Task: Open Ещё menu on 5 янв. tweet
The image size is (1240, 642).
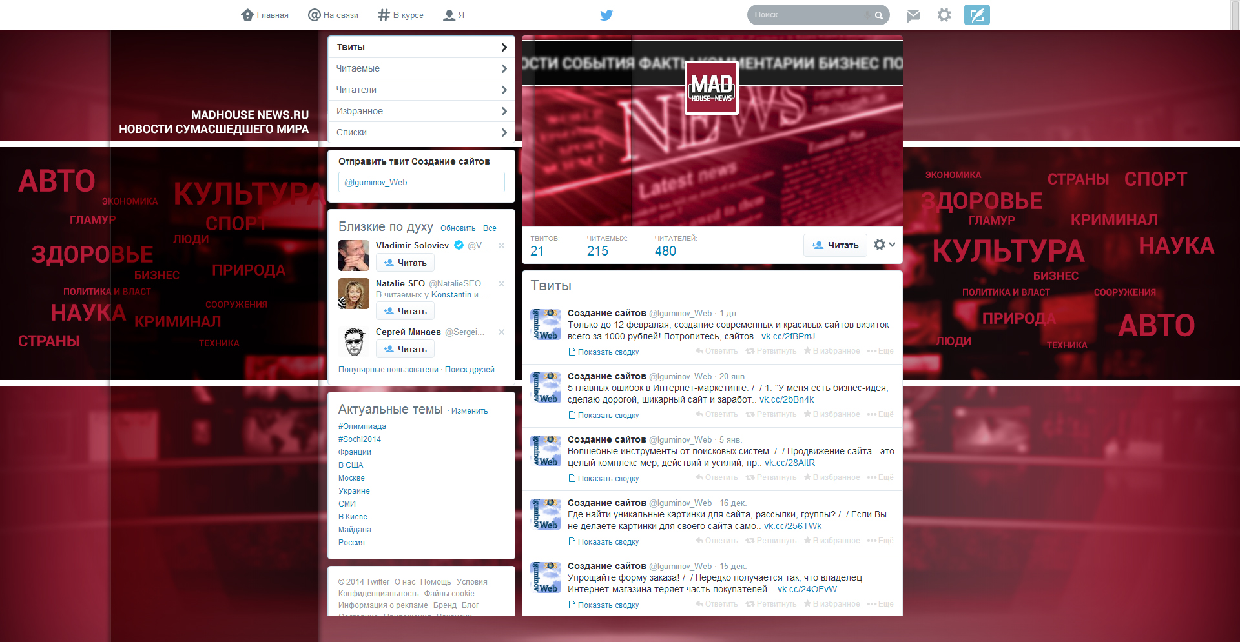Action: [880, 477]
